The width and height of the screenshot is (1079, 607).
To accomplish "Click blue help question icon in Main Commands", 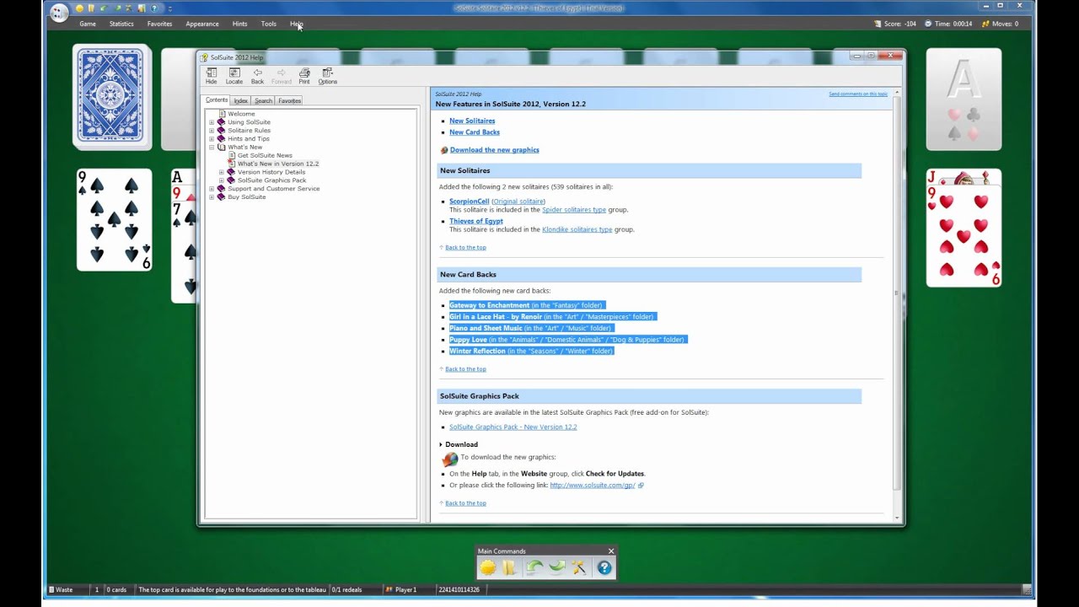I will [604, 568].
